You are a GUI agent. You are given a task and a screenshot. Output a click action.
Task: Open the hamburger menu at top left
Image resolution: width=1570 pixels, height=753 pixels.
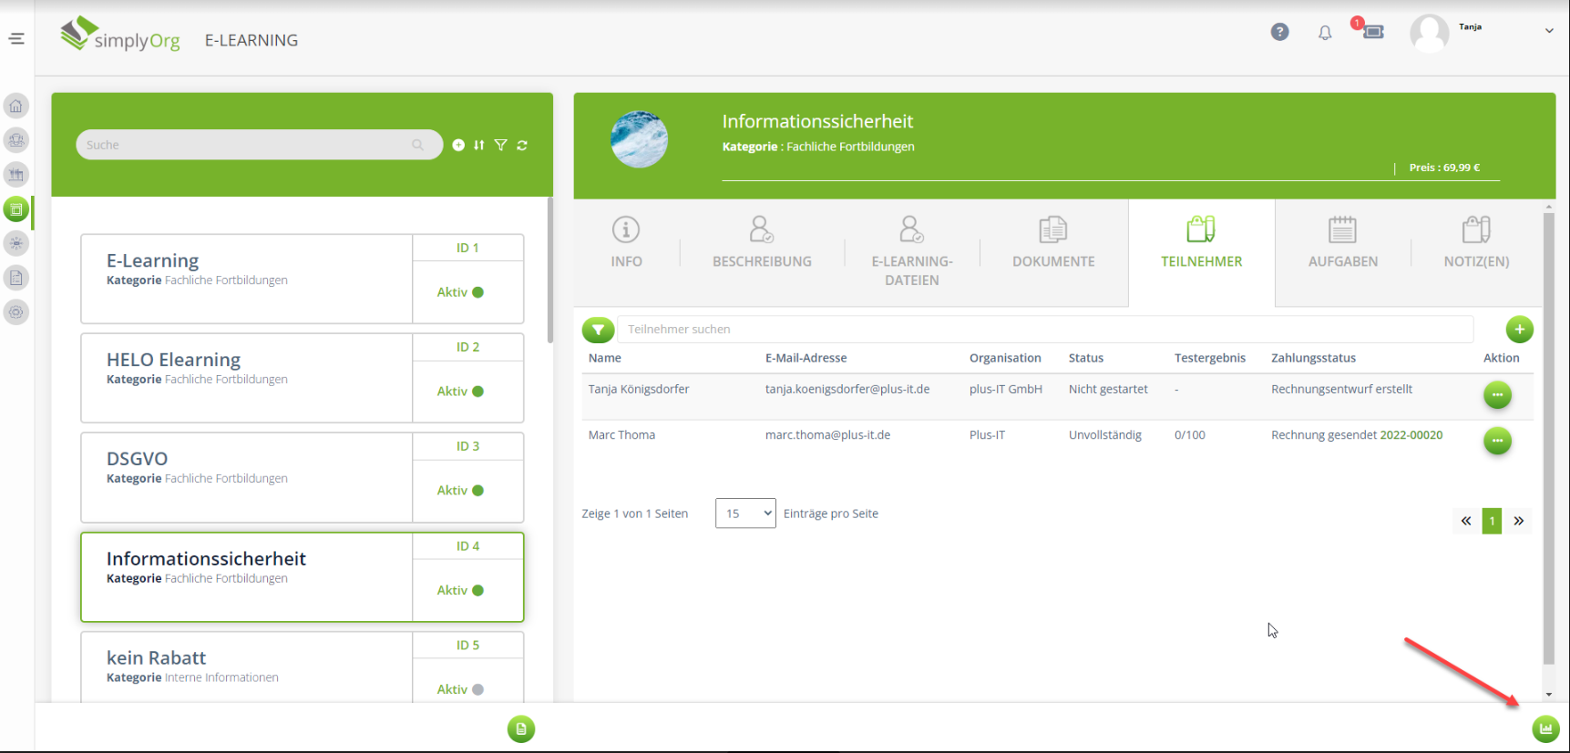[16, 38]
